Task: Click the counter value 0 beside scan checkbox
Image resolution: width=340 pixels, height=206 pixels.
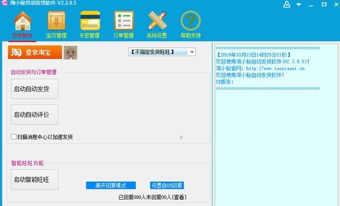Action: (x=181, y=138)
